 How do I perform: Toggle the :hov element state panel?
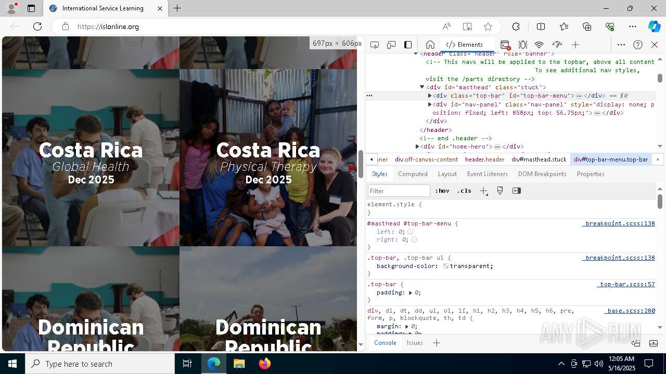442,191
